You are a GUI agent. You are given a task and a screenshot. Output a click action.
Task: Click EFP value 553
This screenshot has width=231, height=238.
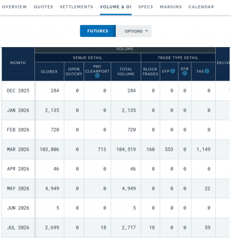(x=169, y=150)
